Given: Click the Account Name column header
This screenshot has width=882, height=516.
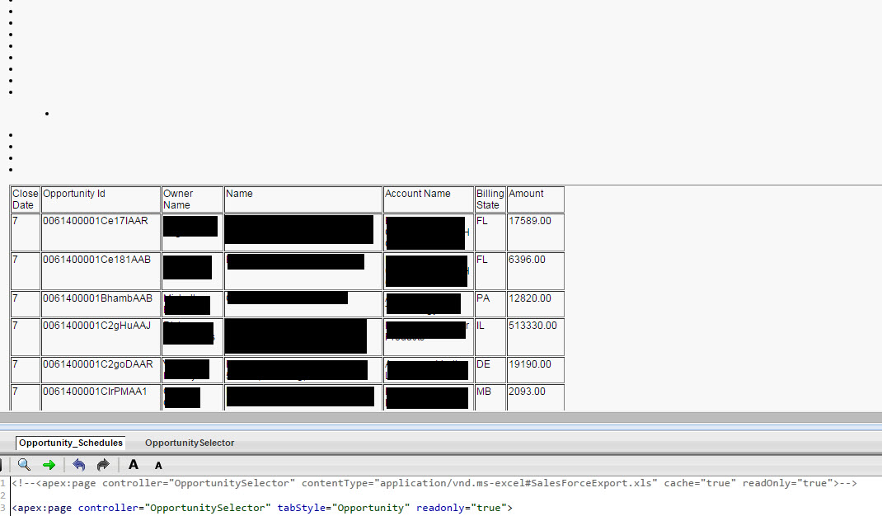Looking at the screenshot, I should tap(429, 199).
